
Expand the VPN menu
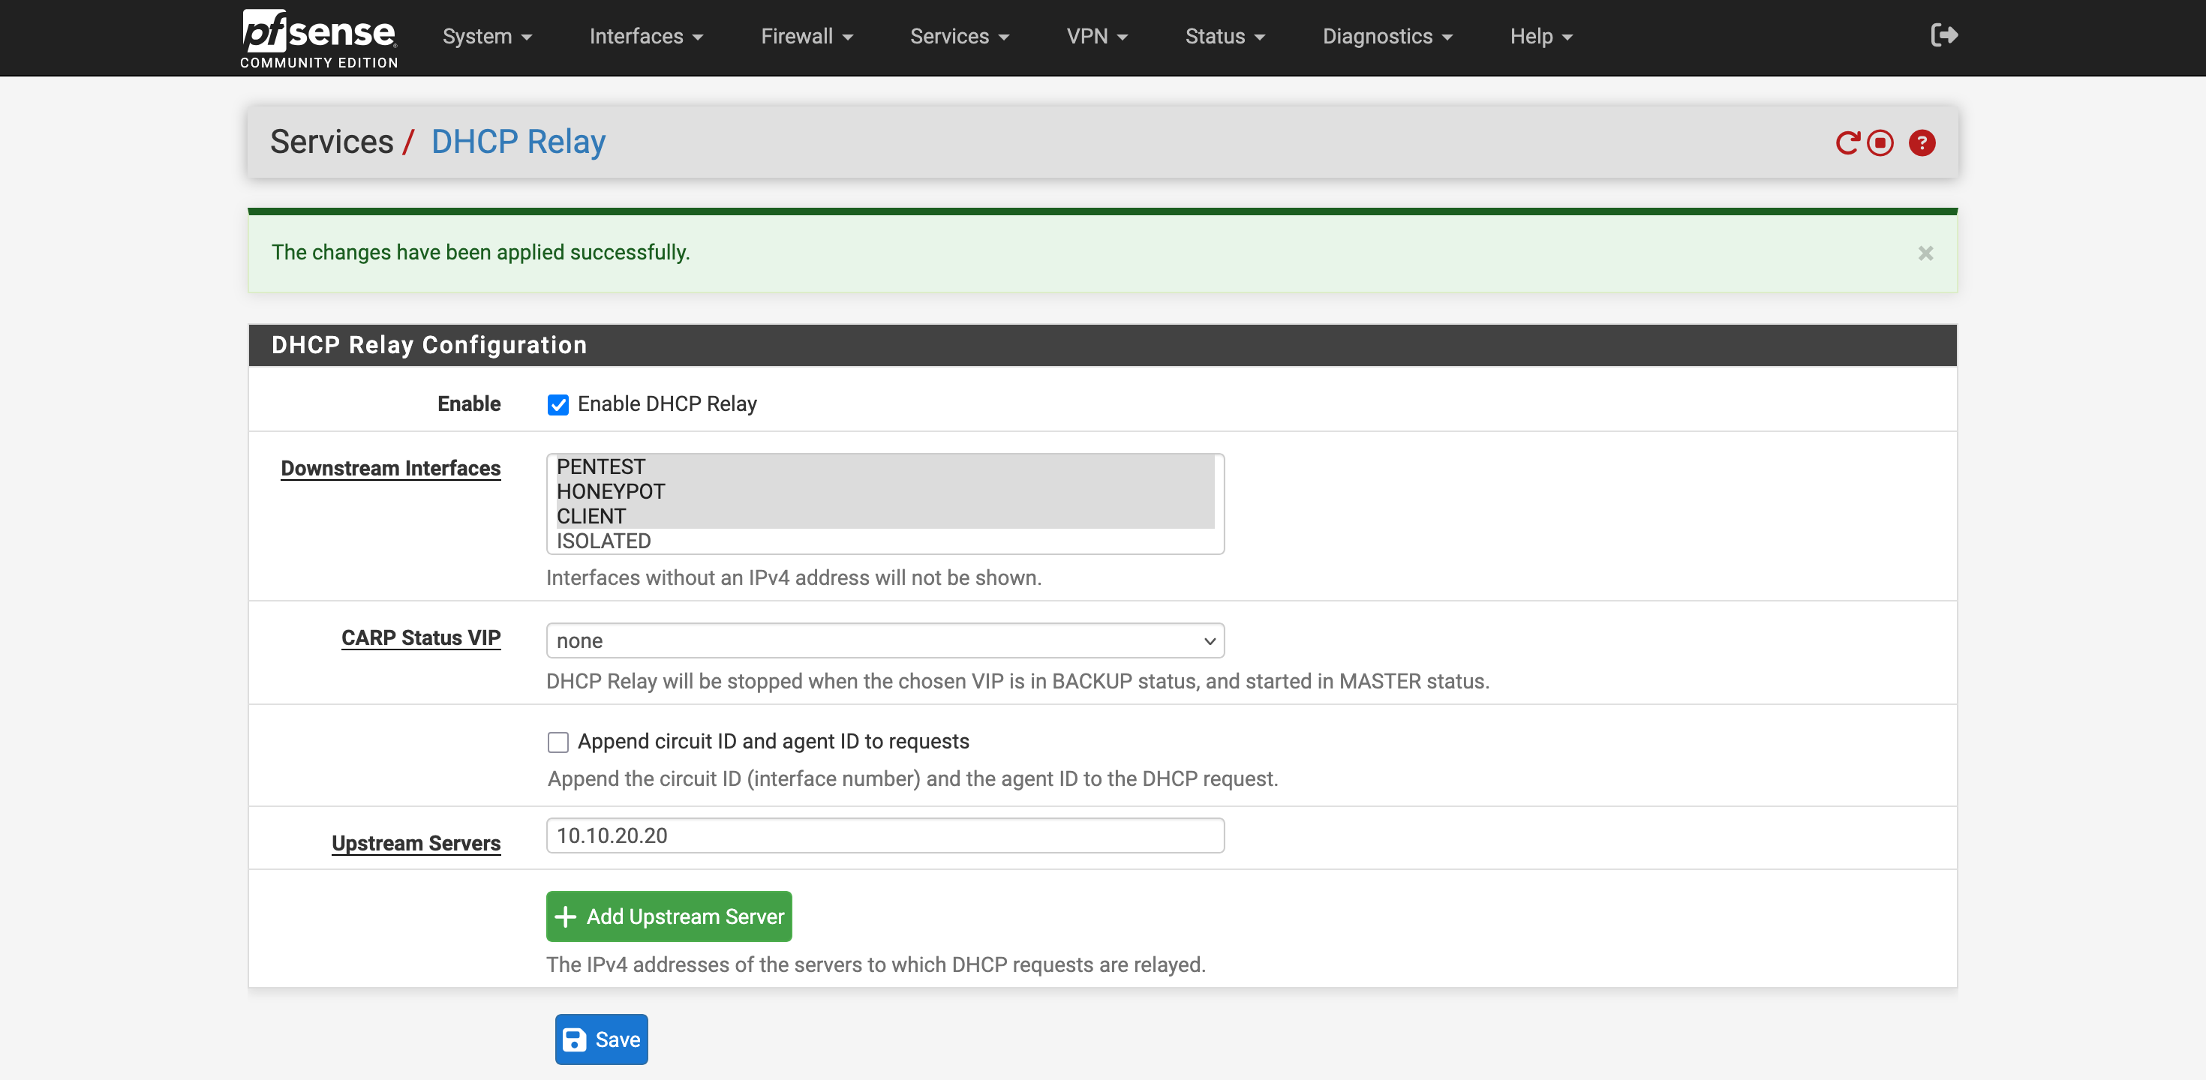coord(1097,37)
